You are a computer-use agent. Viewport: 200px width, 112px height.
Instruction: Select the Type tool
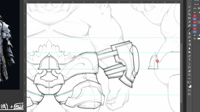[189, 60]
